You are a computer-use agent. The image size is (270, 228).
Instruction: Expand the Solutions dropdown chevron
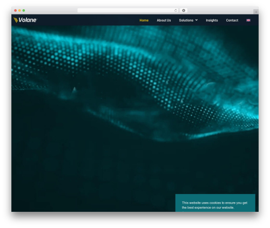[x=197, y=20]
